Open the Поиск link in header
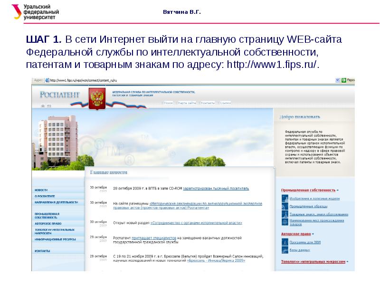This screenshot has height=285, width=380. click(168, 103)
